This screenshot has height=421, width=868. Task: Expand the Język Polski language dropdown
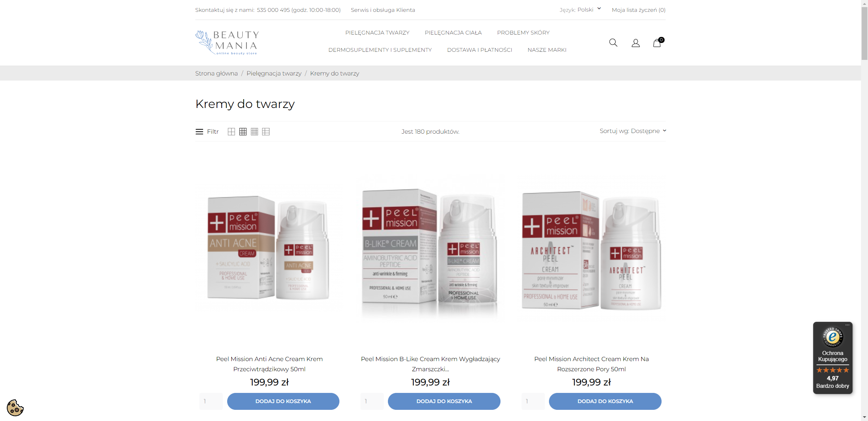tap(580, 9)
